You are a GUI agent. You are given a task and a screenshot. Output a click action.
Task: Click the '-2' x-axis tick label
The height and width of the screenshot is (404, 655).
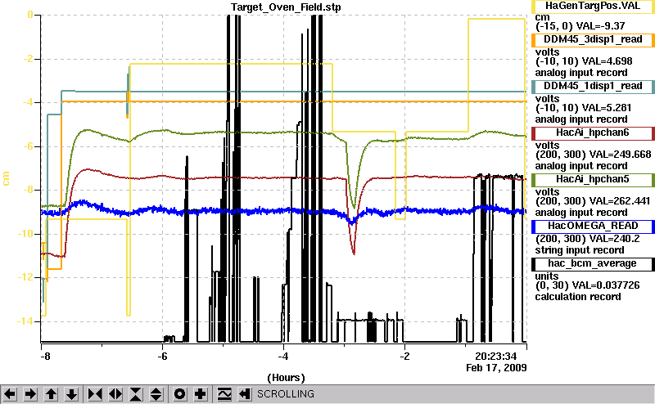404,357
